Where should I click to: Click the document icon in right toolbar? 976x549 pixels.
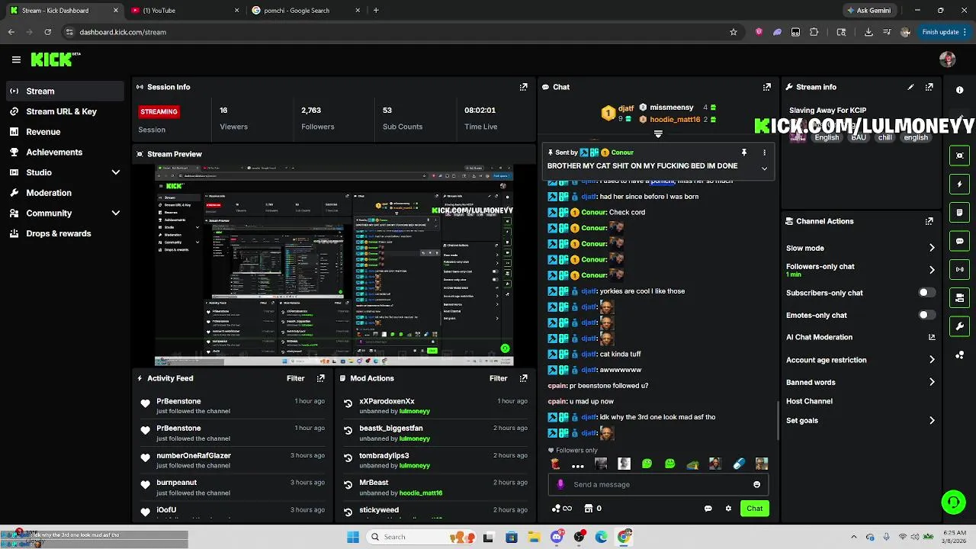tap(960, 213)
